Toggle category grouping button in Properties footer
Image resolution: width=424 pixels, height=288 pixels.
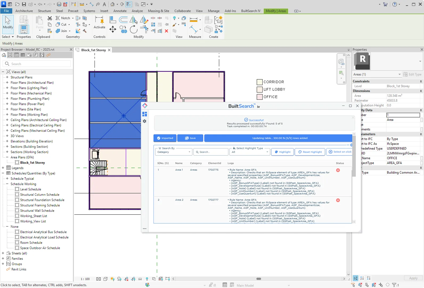(x=356, y=278)
